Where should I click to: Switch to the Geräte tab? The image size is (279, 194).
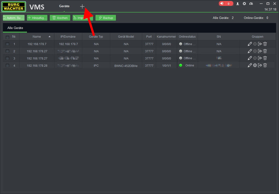pos(64,6)
